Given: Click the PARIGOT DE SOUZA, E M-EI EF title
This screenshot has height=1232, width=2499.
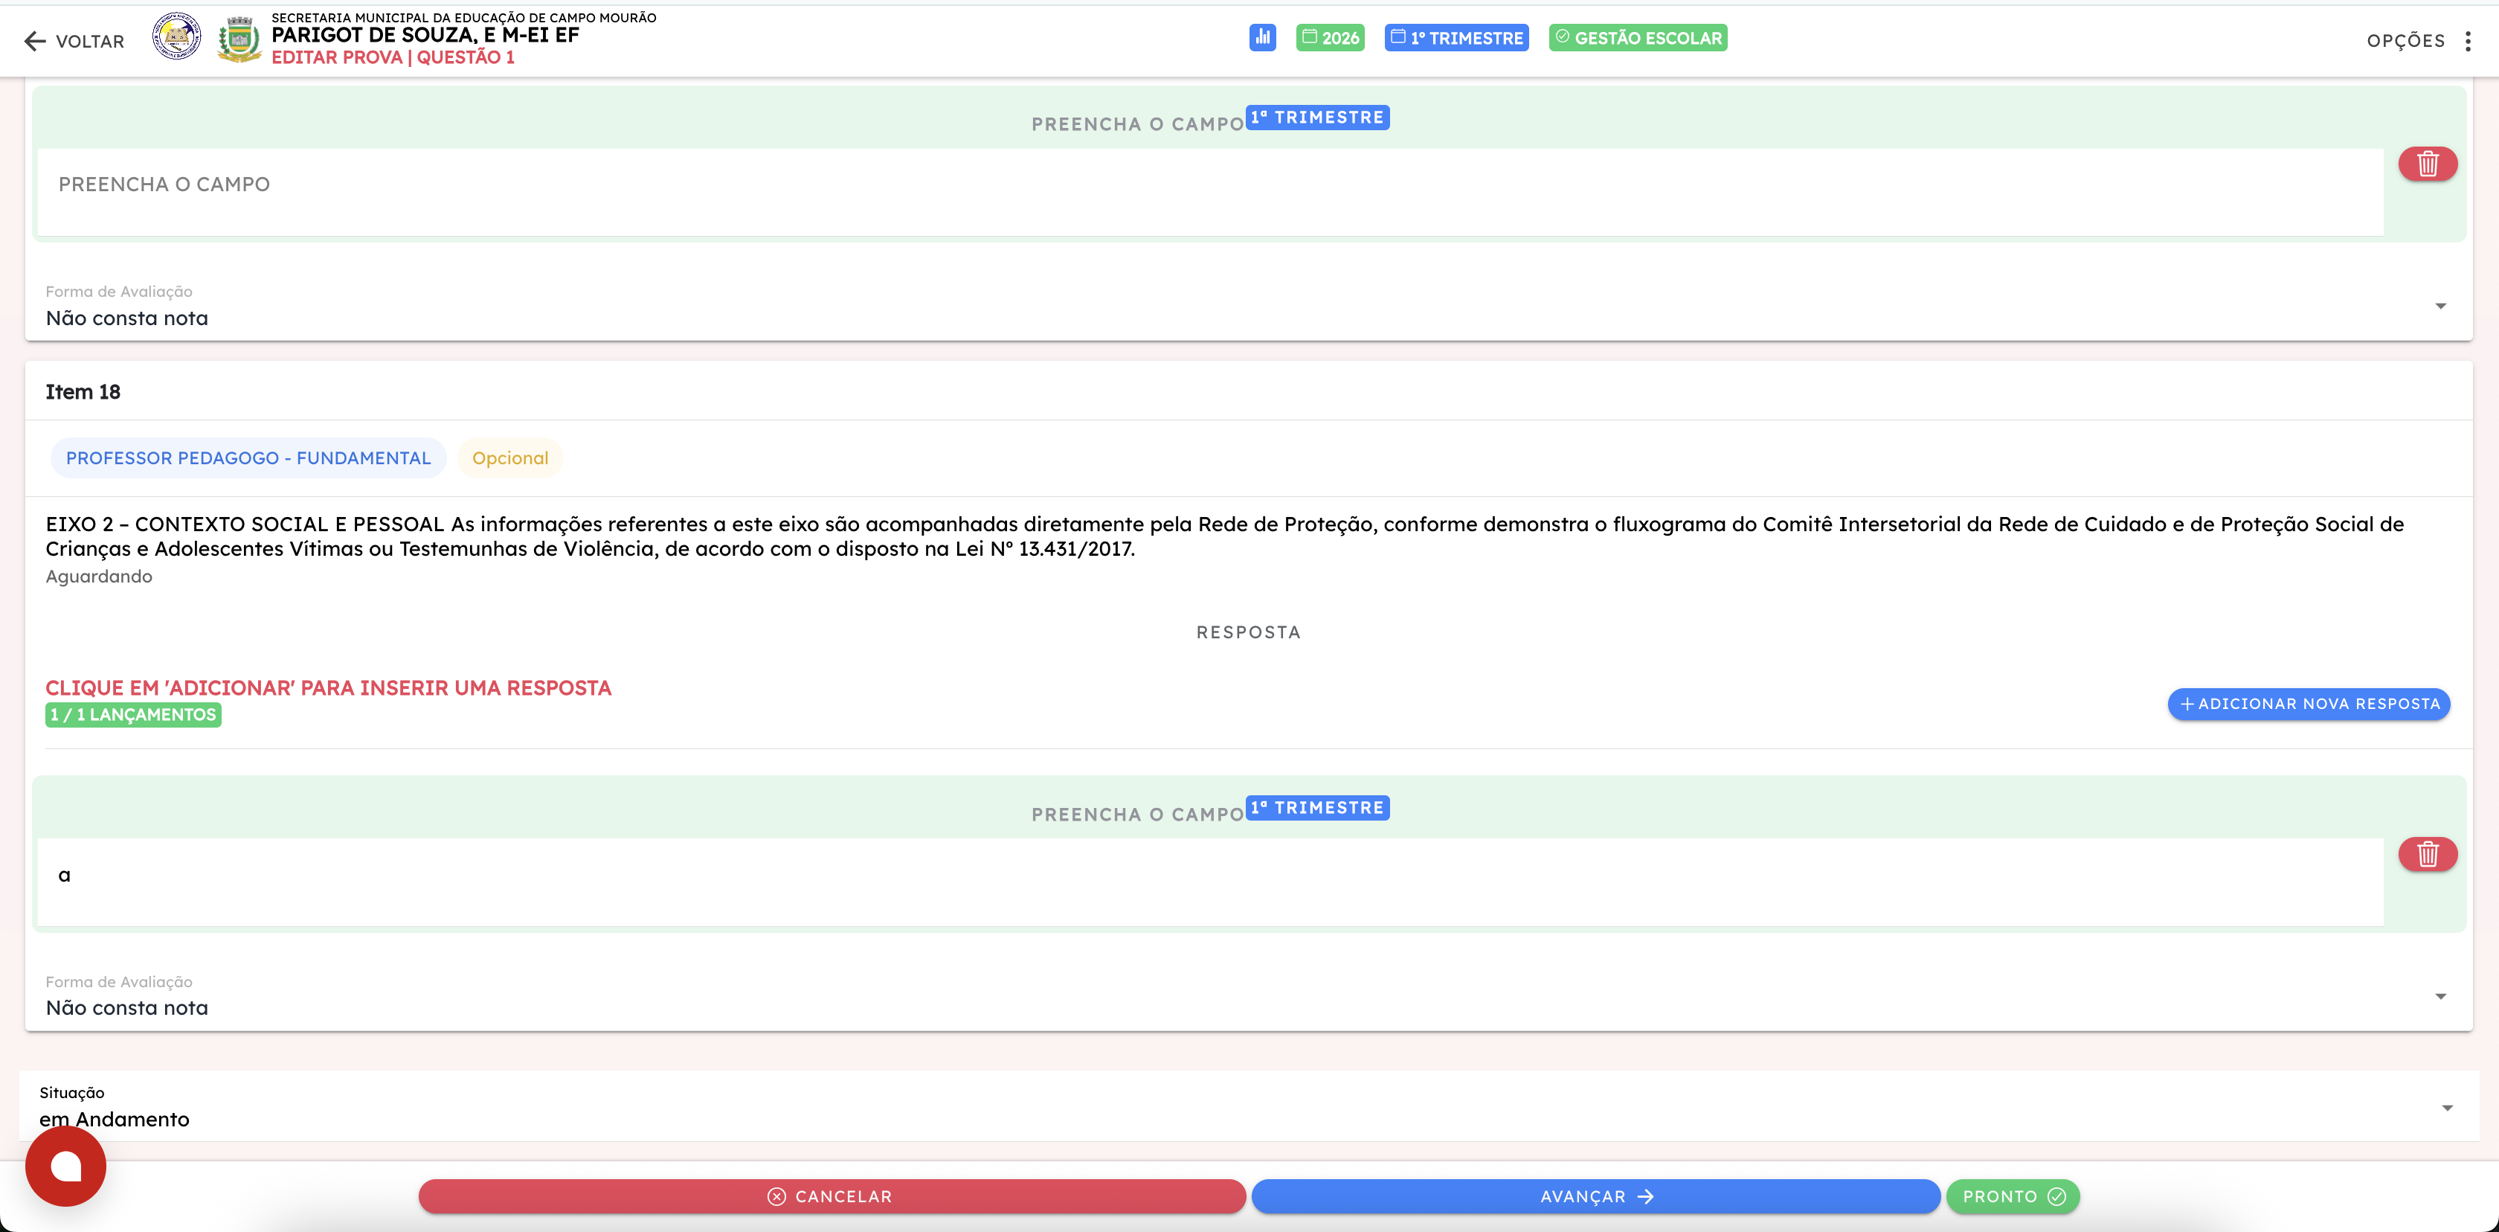Looking at the screenshot, I should pos(425,35).
